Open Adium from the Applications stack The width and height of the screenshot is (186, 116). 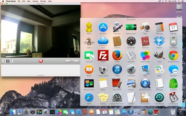pos(89,27)
